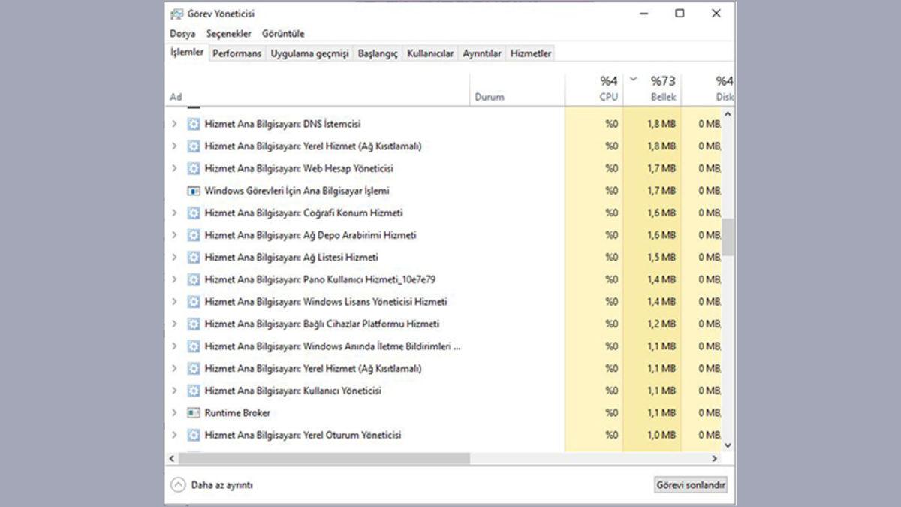Viewport: 901px width, 507px height.
Task: Click the Coğrafi Konum Hizmeti gear icon
Action: (194, 213)
